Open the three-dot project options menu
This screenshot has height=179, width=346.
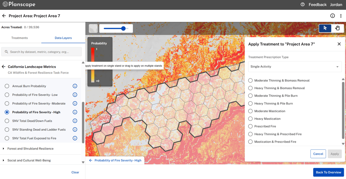click(x=341, y=16)
